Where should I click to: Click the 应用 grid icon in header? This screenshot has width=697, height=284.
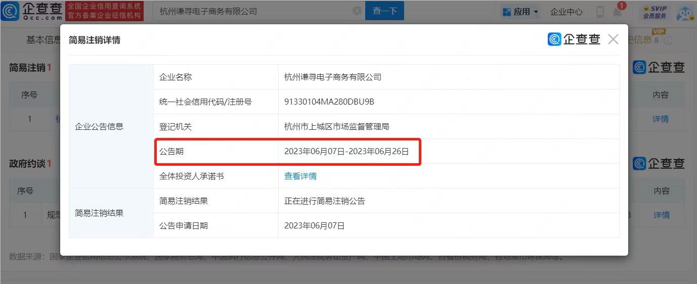[x=507, y=11]
